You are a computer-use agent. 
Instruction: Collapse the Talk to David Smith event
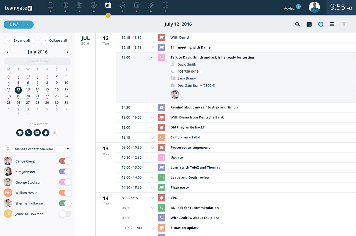pyautogui.click(x=152, y=57)
